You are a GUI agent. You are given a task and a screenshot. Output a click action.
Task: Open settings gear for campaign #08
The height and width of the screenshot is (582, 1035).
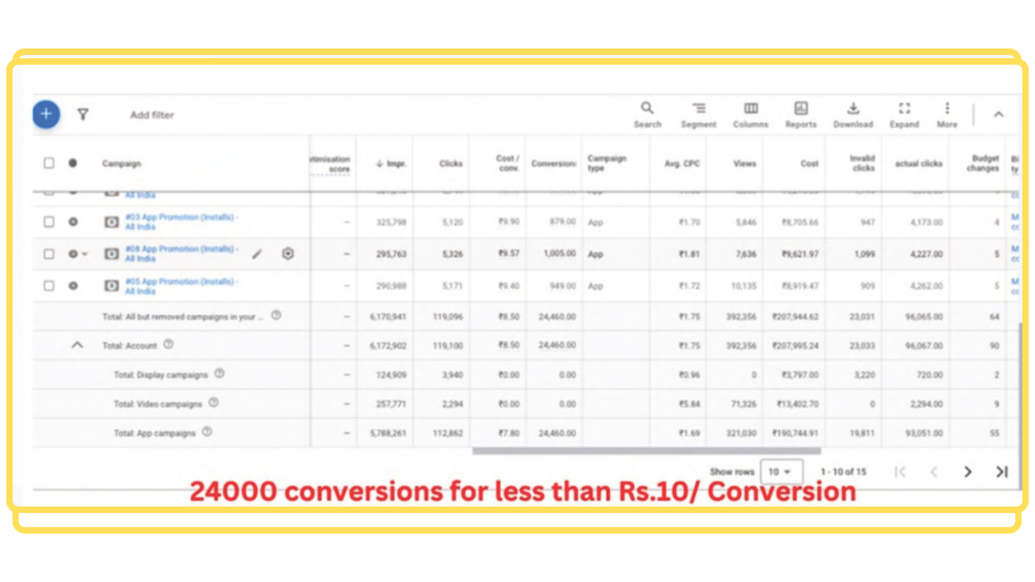[x=288, y=254]
